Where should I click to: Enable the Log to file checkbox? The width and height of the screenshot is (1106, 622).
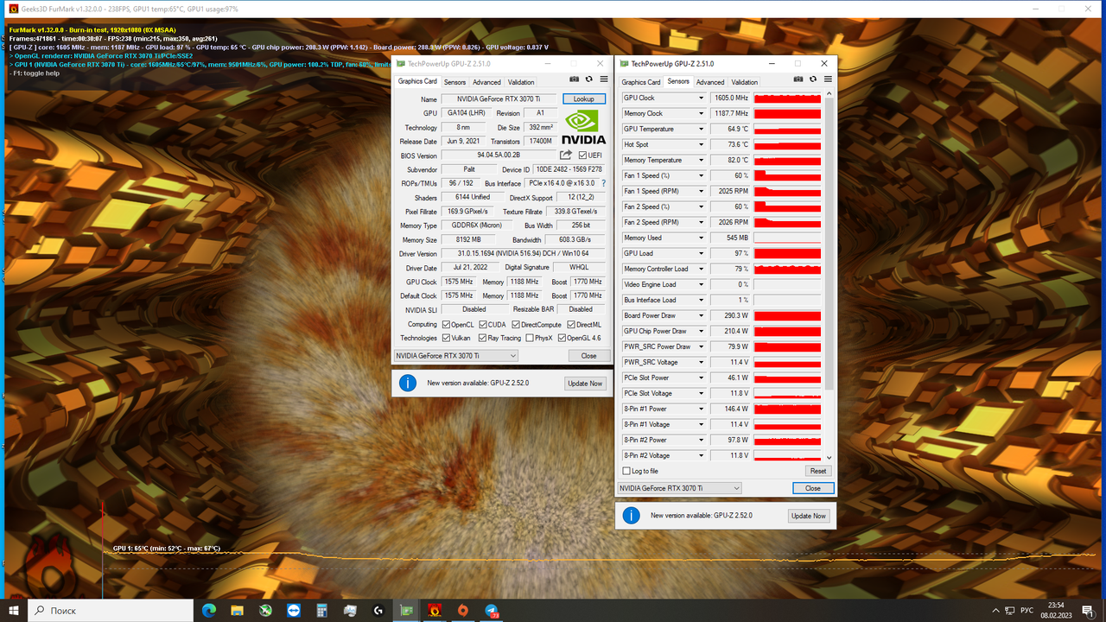pyautogui.click(x=626, y=471)
